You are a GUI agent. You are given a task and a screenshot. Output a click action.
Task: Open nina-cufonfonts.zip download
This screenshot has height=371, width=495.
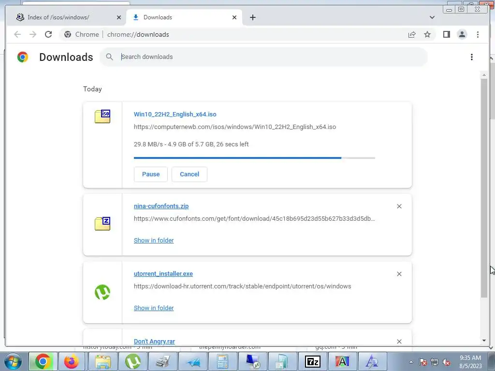(161, 206)
